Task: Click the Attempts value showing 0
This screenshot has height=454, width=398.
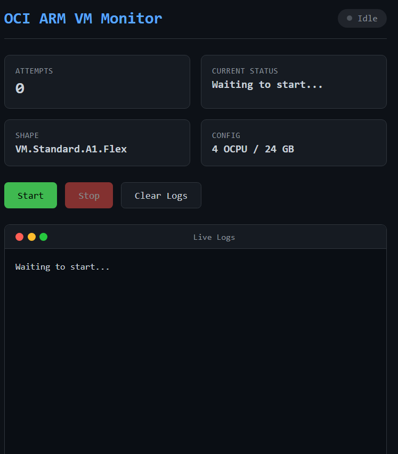Action: (x=19, y=88)
